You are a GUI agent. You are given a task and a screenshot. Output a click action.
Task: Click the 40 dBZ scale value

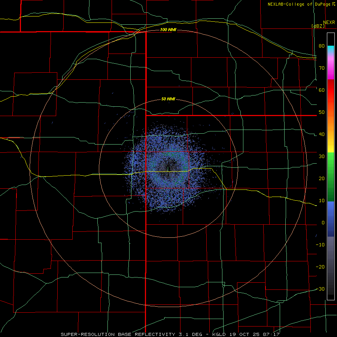(x=322, y=134)
